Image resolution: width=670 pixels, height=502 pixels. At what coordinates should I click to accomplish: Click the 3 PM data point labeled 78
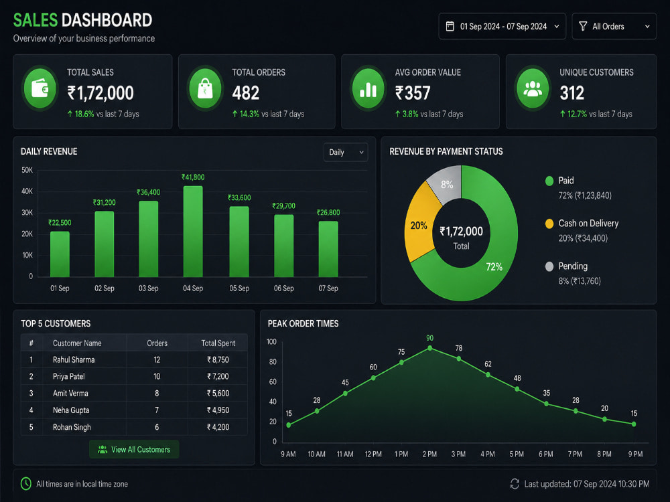pos(458,359)
